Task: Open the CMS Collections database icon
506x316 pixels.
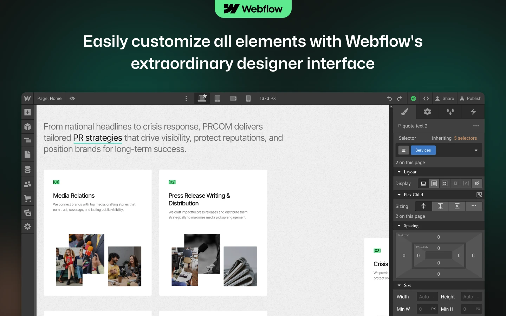Action: coord(27,169)
